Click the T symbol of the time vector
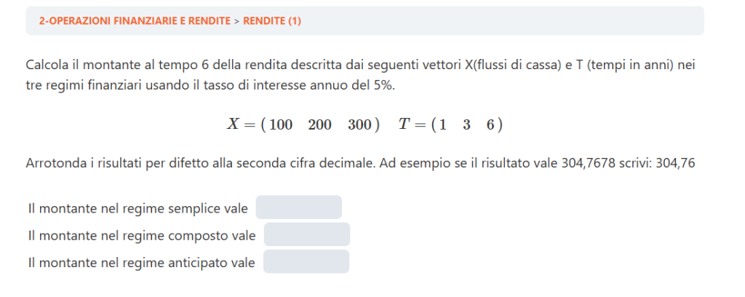 click(x=405, y=124)
